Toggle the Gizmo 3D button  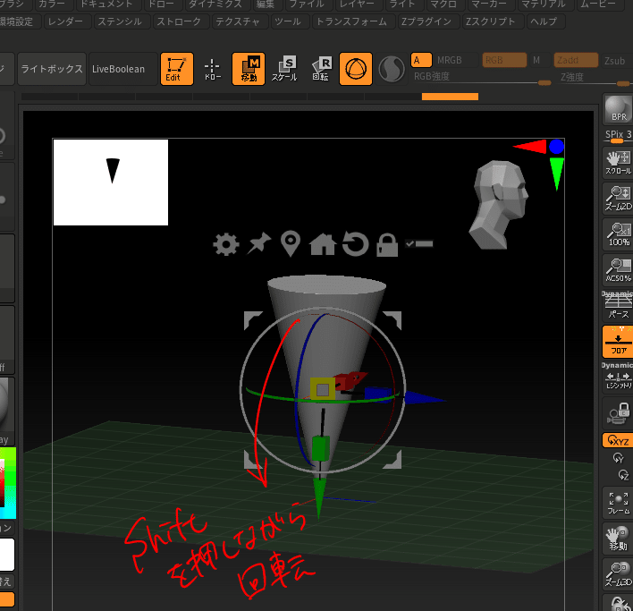(356, 69)
